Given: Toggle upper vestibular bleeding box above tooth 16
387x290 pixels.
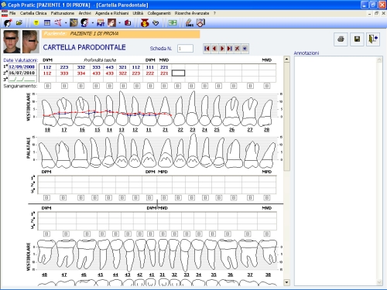Looking at the screenshot, I should tap(80, 86).
